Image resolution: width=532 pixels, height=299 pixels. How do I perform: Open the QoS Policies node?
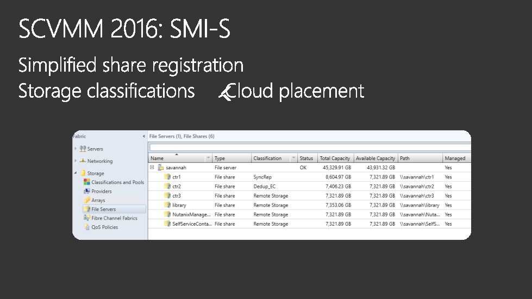[104, 227]
